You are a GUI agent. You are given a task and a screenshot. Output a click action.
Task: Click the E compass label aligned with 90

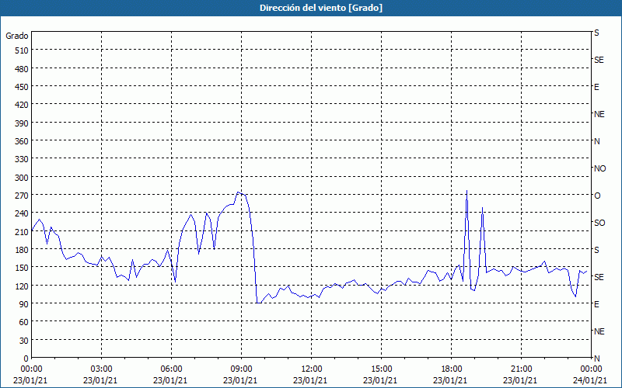[596, 304]
